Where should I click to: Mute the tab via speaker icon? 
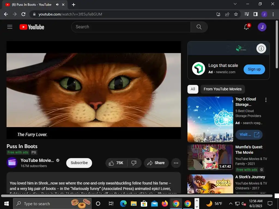[x=57, y=5]
